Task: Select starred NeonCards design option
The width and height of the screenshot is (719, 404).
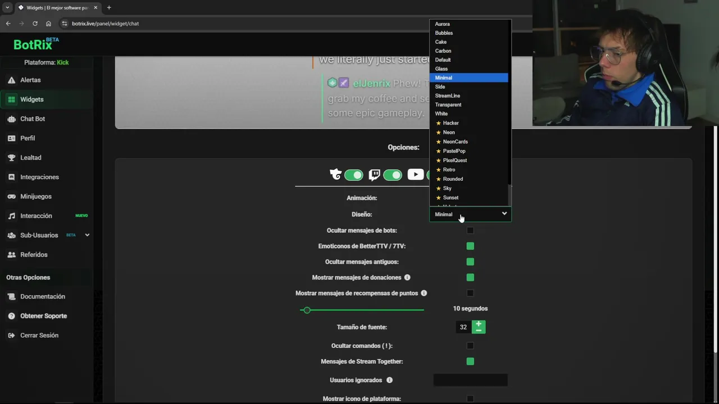Action: (x=469, y=142)
